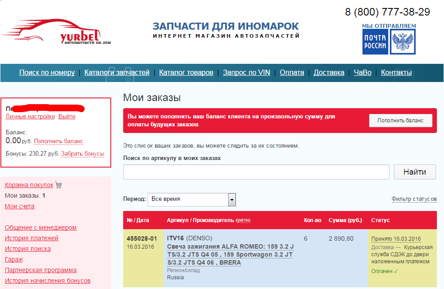The width and height of the screenshot is (444, 289).
Task: Go to Каталоги запчастей menu
Action: click(117, 72)
